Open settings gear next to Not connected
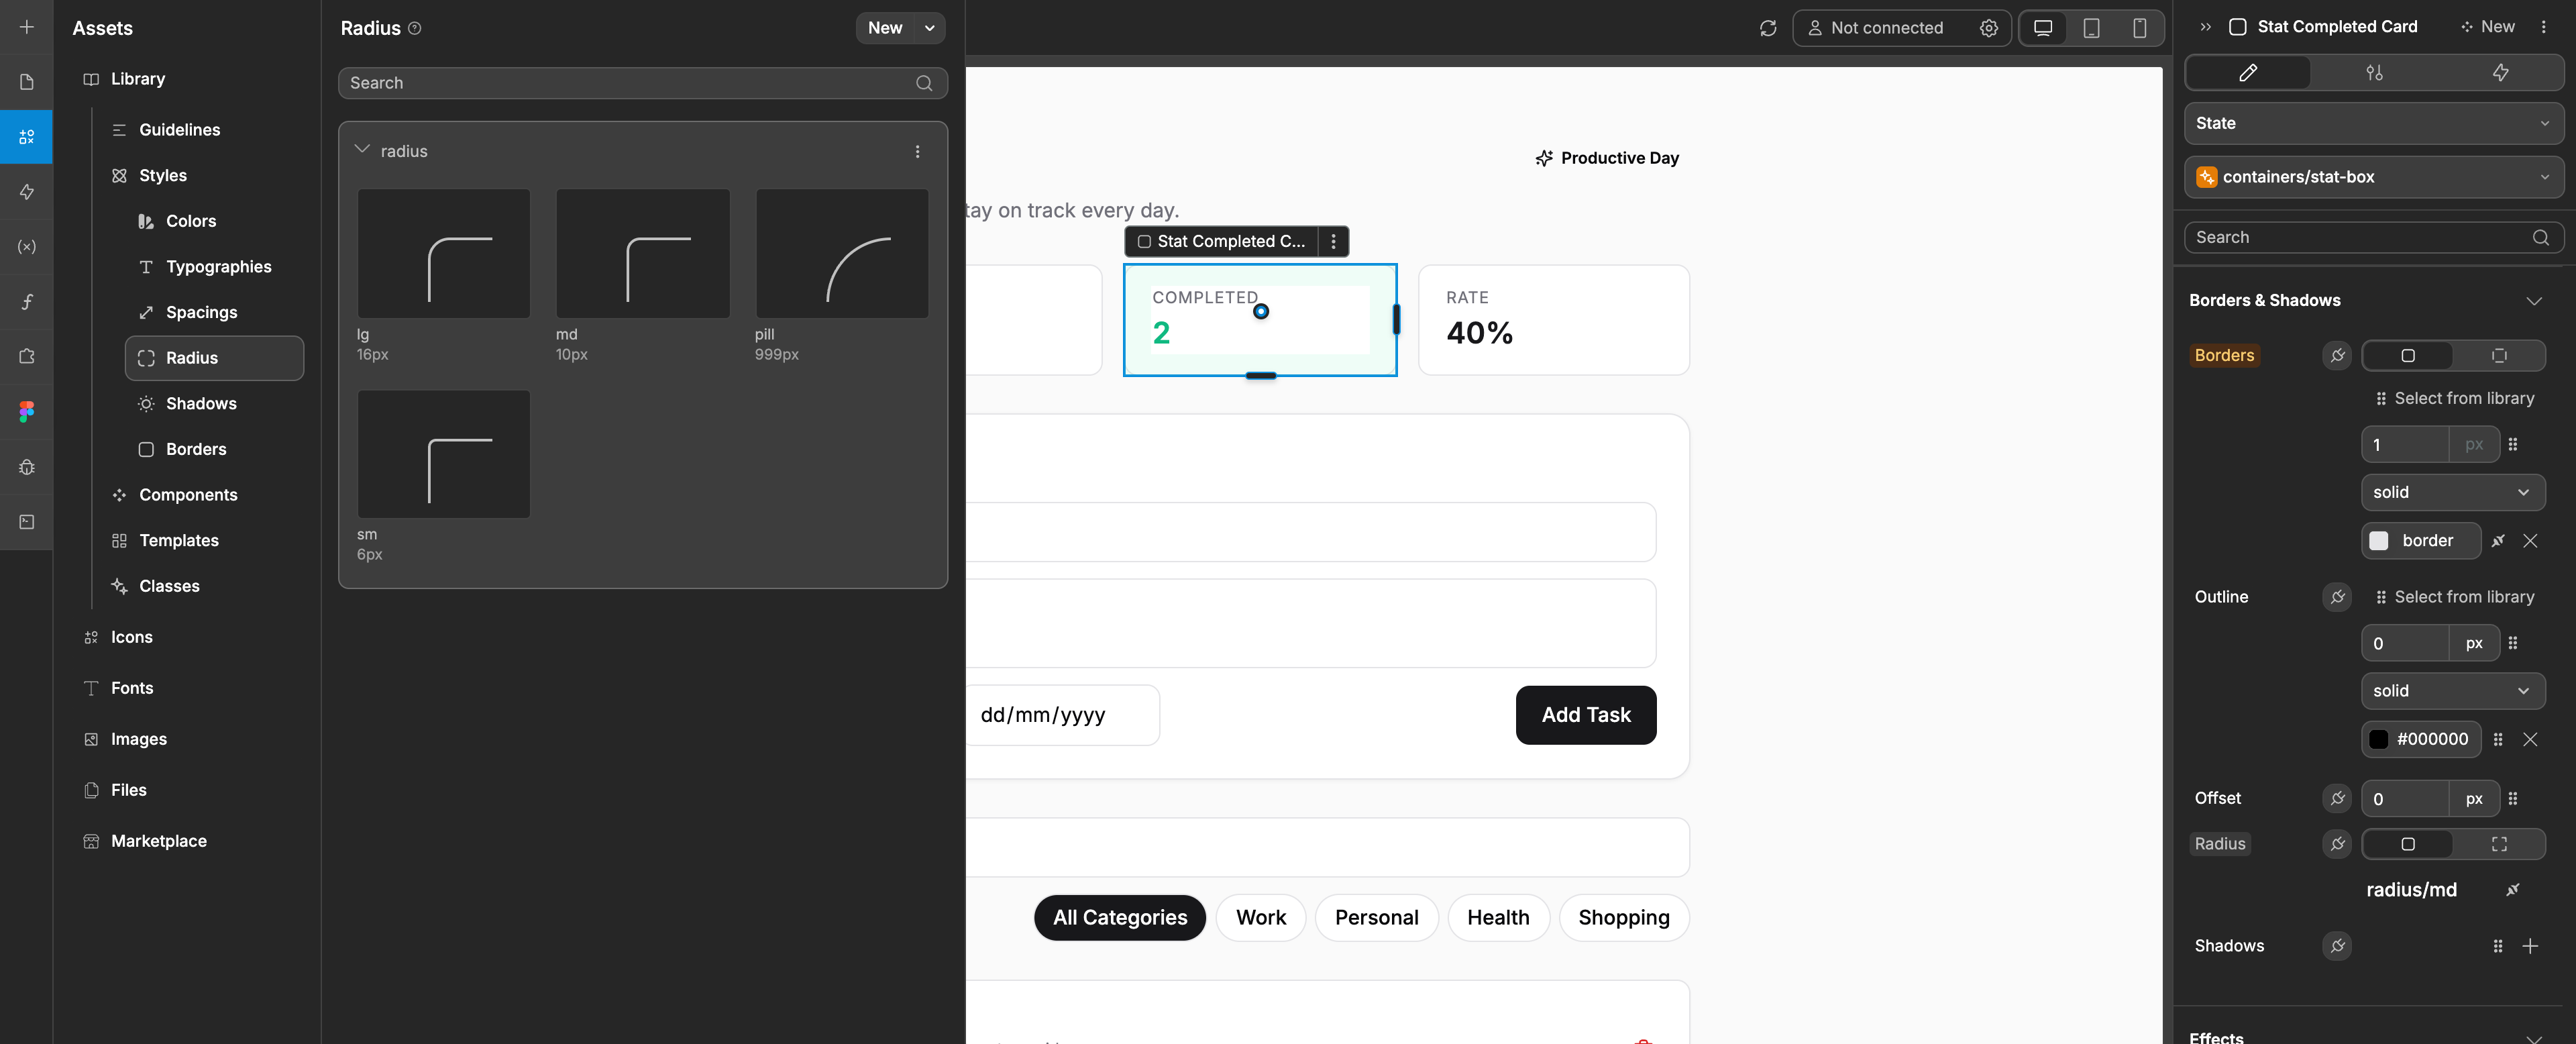The image size is (2576, 1044). 1988,28
